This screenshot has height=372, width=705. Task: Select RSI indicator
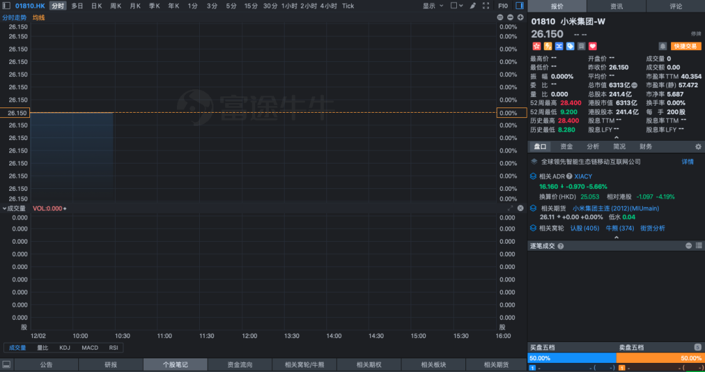pyautogui.click(x=114, y=348)
